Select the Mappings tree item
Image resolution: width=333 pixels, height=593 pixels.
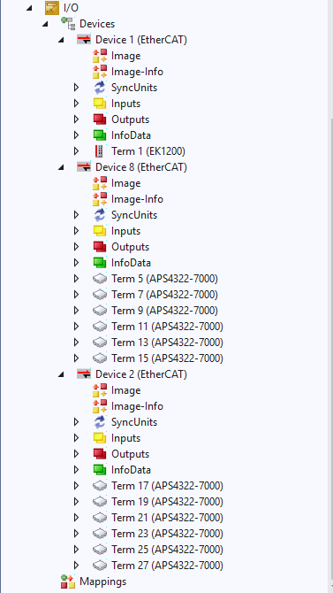(102, 581)
